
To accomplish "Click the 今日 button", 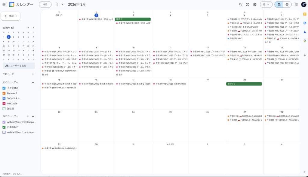I will (x=45, y=4).
